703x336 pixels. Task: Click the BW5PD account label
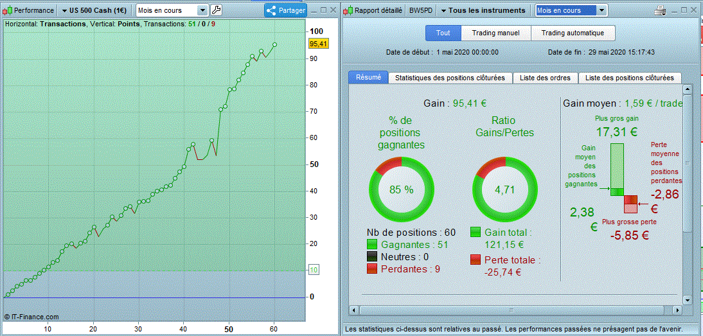[419, 10]
